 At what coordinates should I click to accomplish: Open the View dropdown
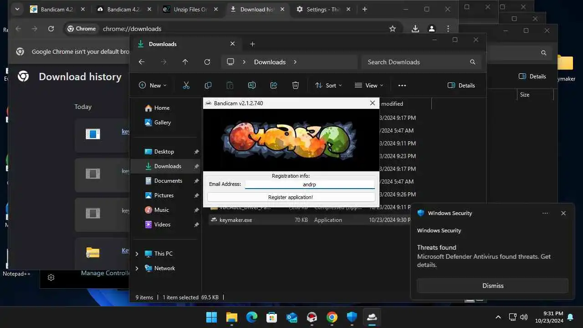pyautogui.click(x=369, y=85)
